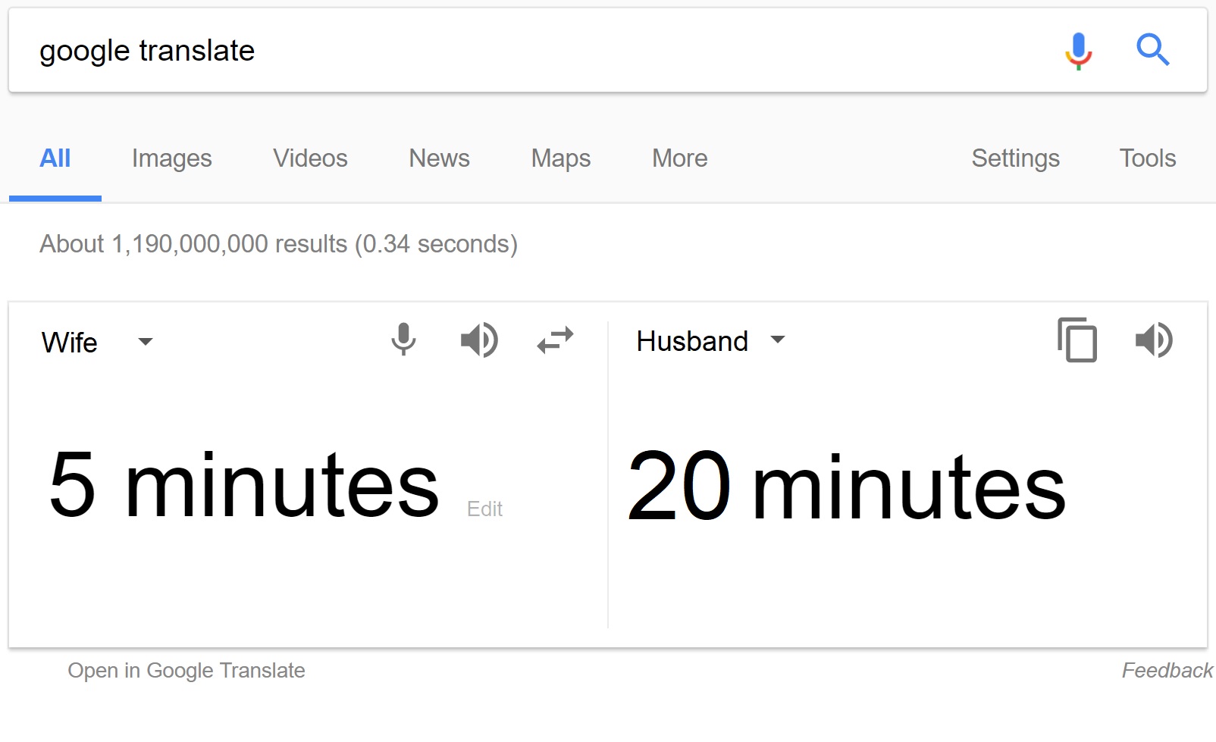The image size is (1216, 742).
Task: Activate voice input in the translation panel
Action: 404,340
